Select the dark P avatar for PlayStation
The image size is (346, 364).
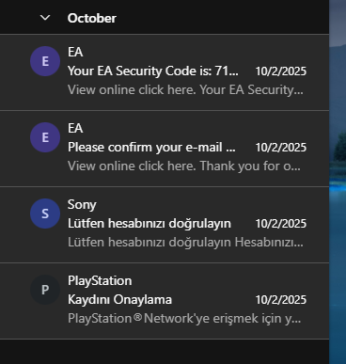coord(45,290)
